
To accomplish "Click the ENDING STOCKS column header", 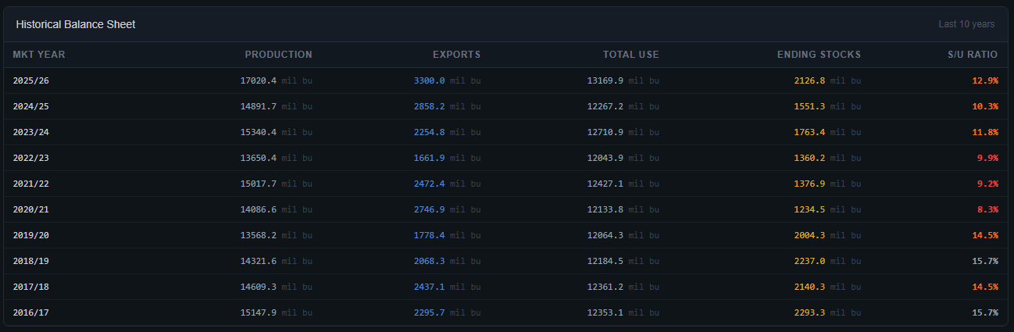I will click(x=819, y=55).
